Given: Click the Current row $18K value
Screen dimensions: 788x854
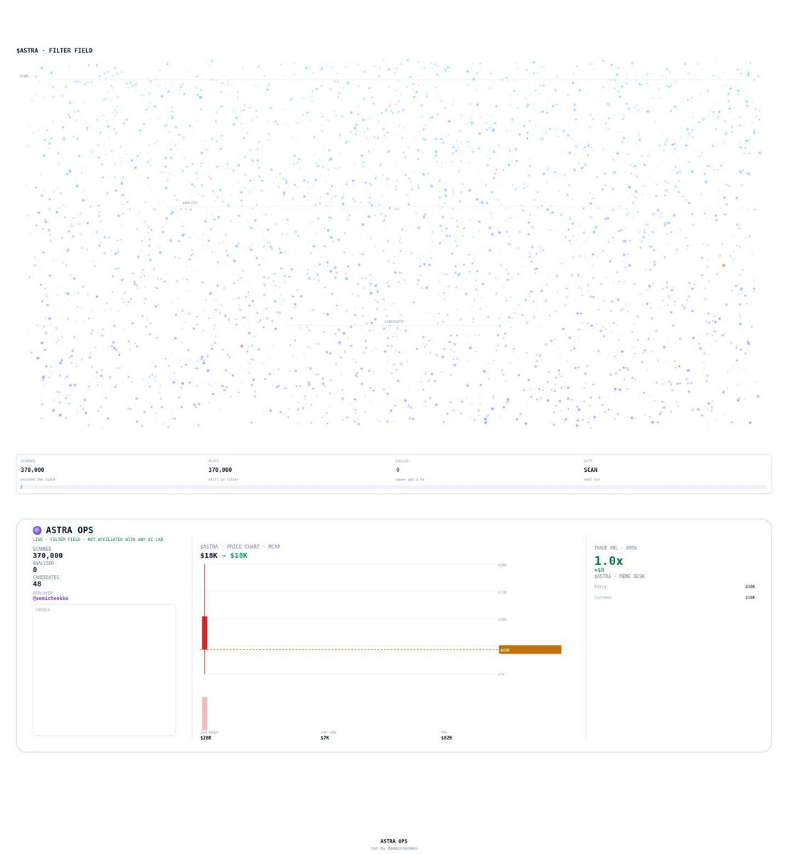Looking at the screenshot, I should click(x=750, y=597).
